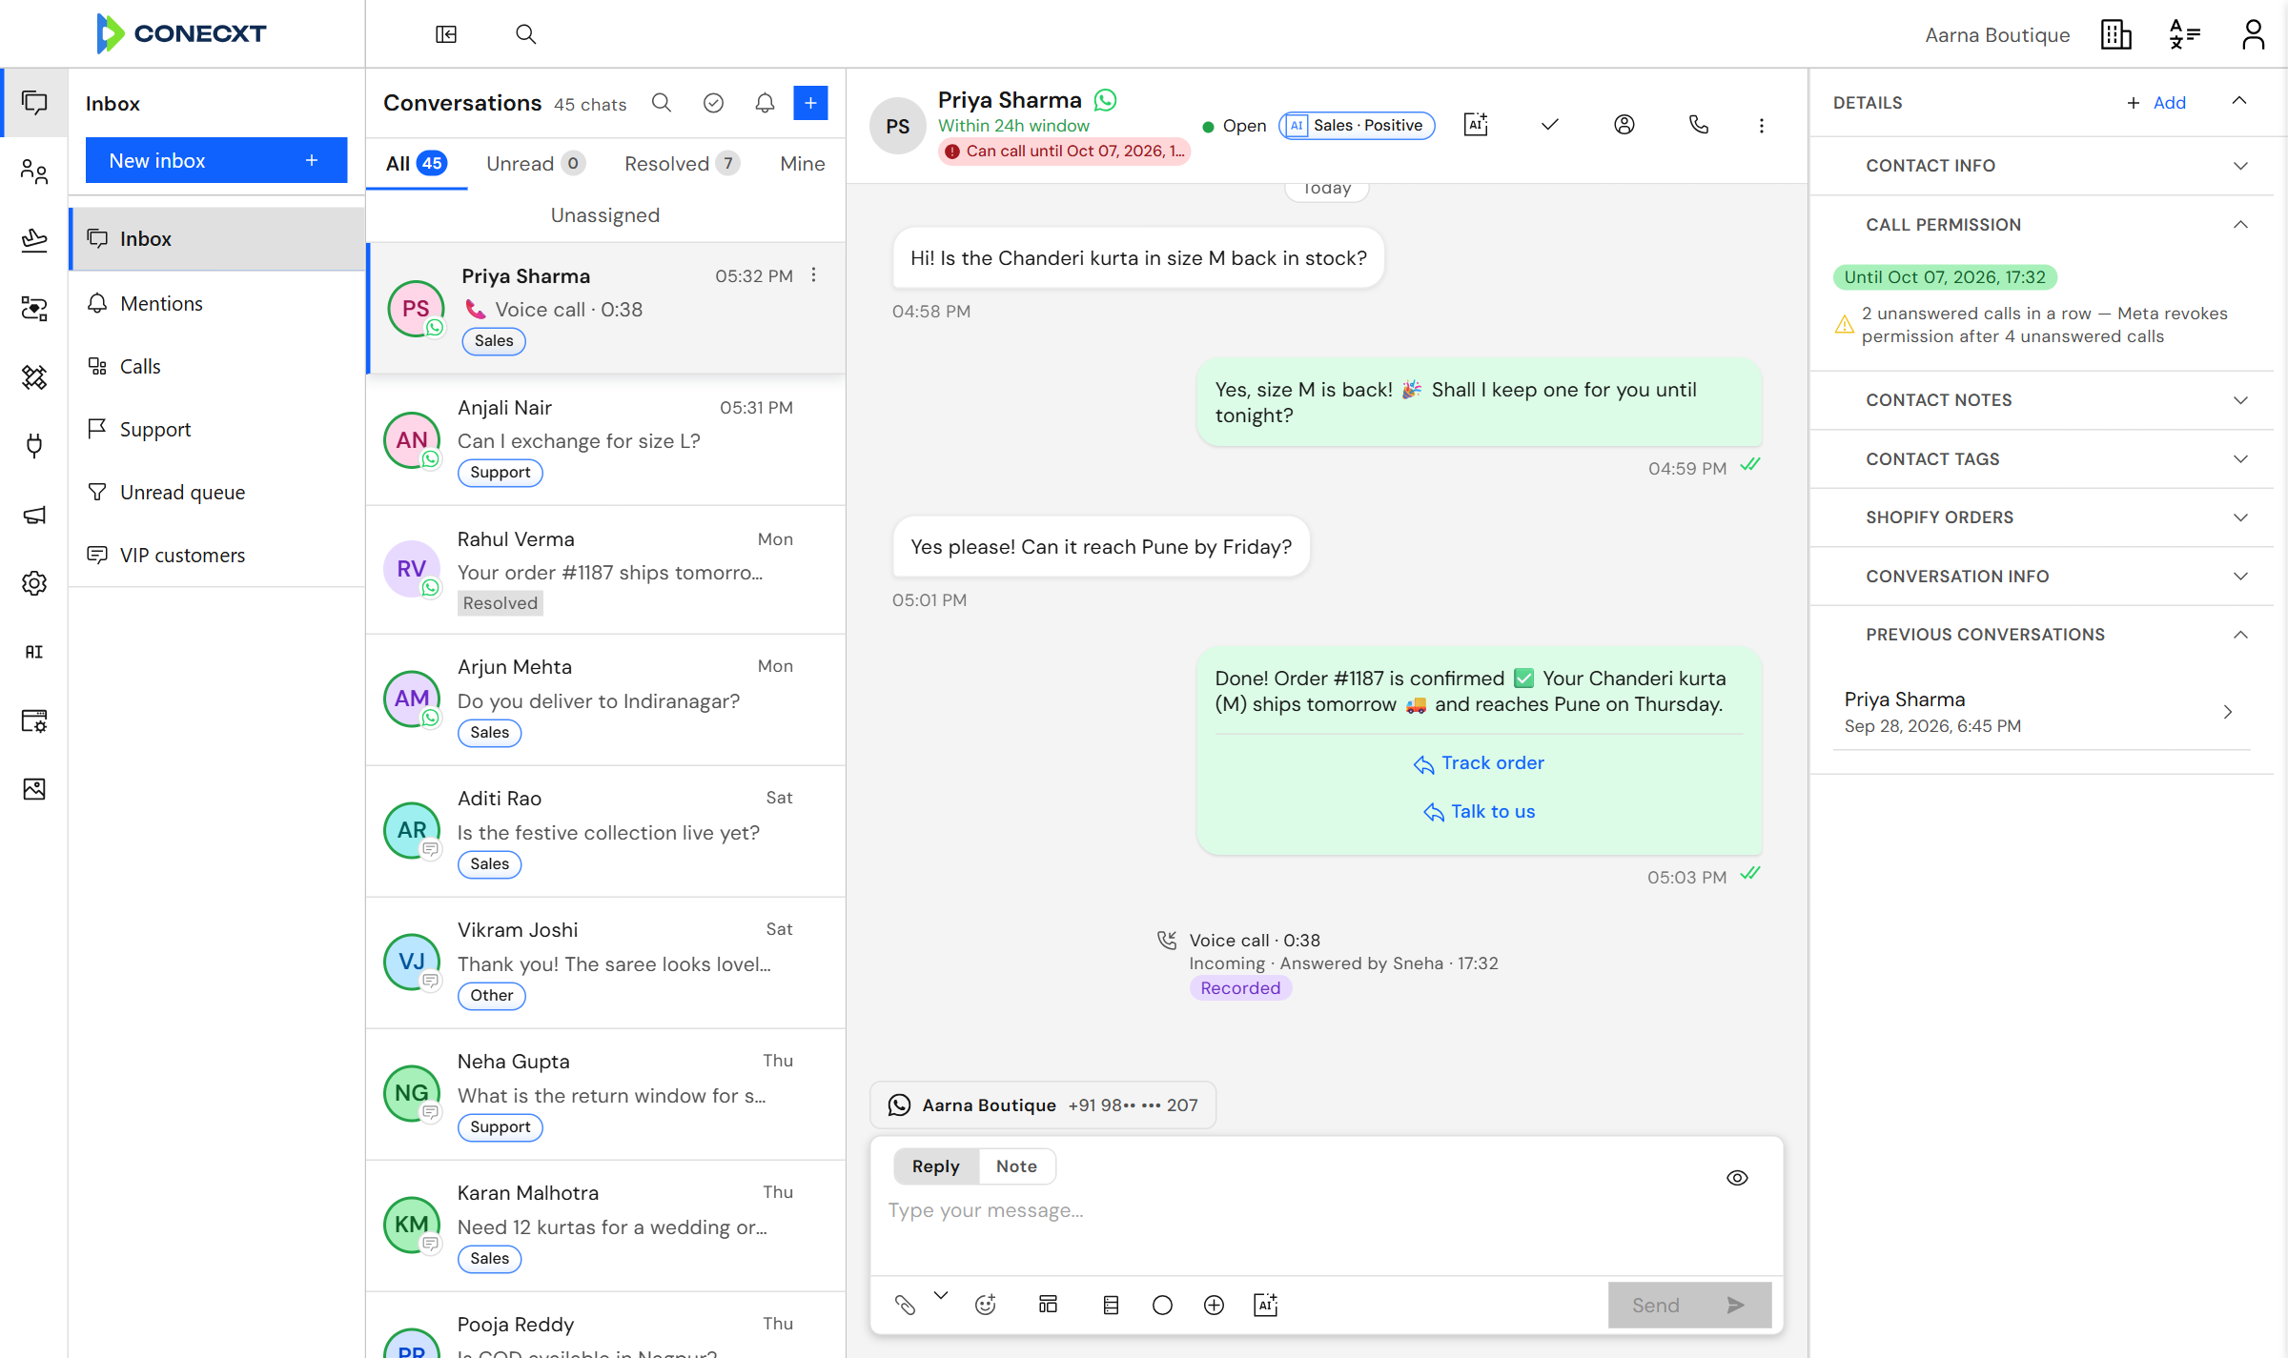Switch to the Resolved tab
Image resolution: width=2288 pixels, height=1358 pixels.
coord(681,164)
